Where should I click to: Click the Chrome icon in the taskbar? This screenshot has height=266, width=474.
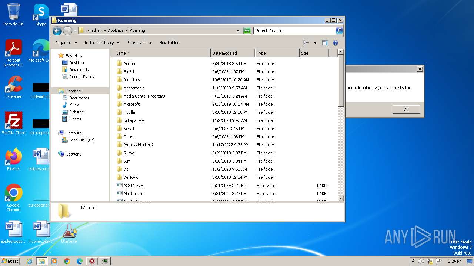(x=67, y=261)
